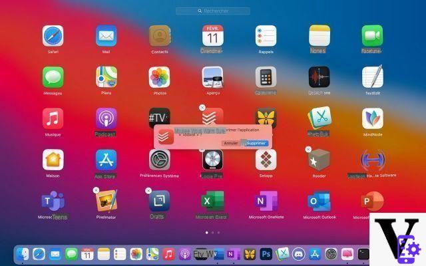The width and height of the screenshot is (426, 266).
Task: Open Finder from the Dock
Action: coord(23,254)
